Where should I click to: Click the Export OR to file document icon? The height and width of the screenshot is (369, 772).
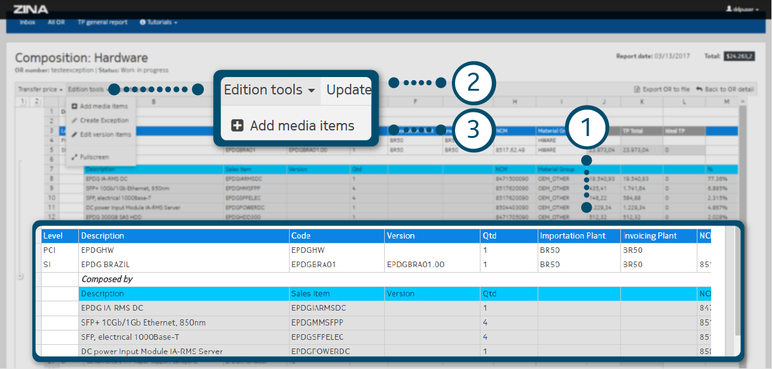pos(637,89)
